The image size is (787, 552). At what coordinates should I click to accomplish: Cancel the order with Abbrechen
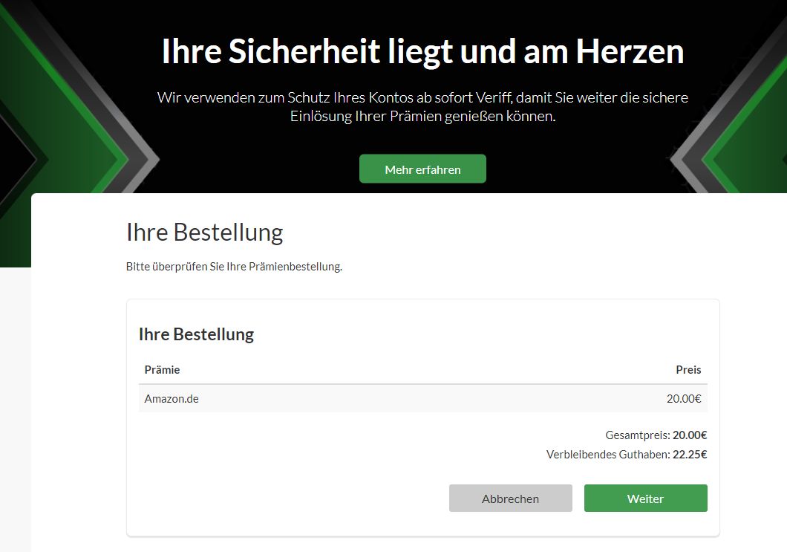coord(510,499)
